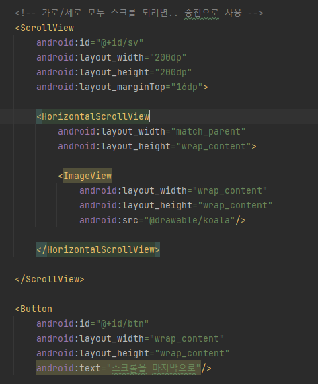Viewport: 318px width, 384px height.
Task: Click the layout_width="200dp" value
Action: pyautogui.click(x=167, y=57)
